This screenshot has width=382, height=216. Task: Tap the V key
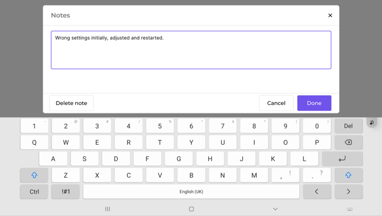160,175
